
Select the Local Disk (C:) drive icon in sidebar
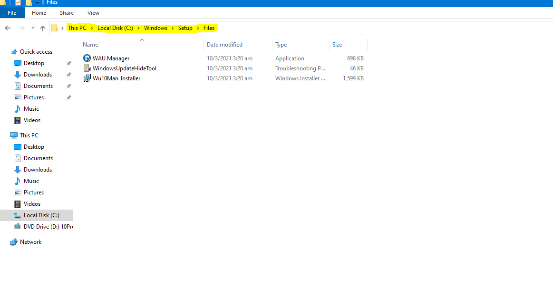click(x=17, y=215)
